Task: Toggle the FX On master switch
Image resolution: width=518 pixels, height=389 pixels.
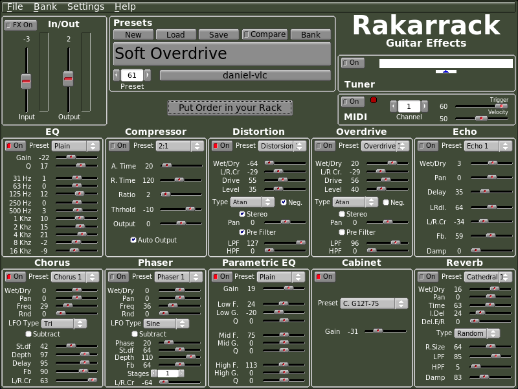Action: pos(20,25)
